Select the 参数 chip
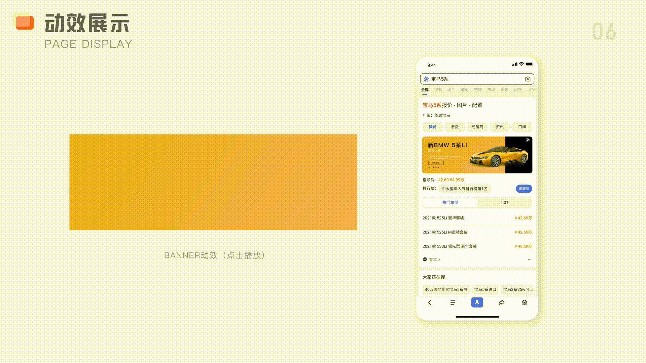 [x=455, y=127]
